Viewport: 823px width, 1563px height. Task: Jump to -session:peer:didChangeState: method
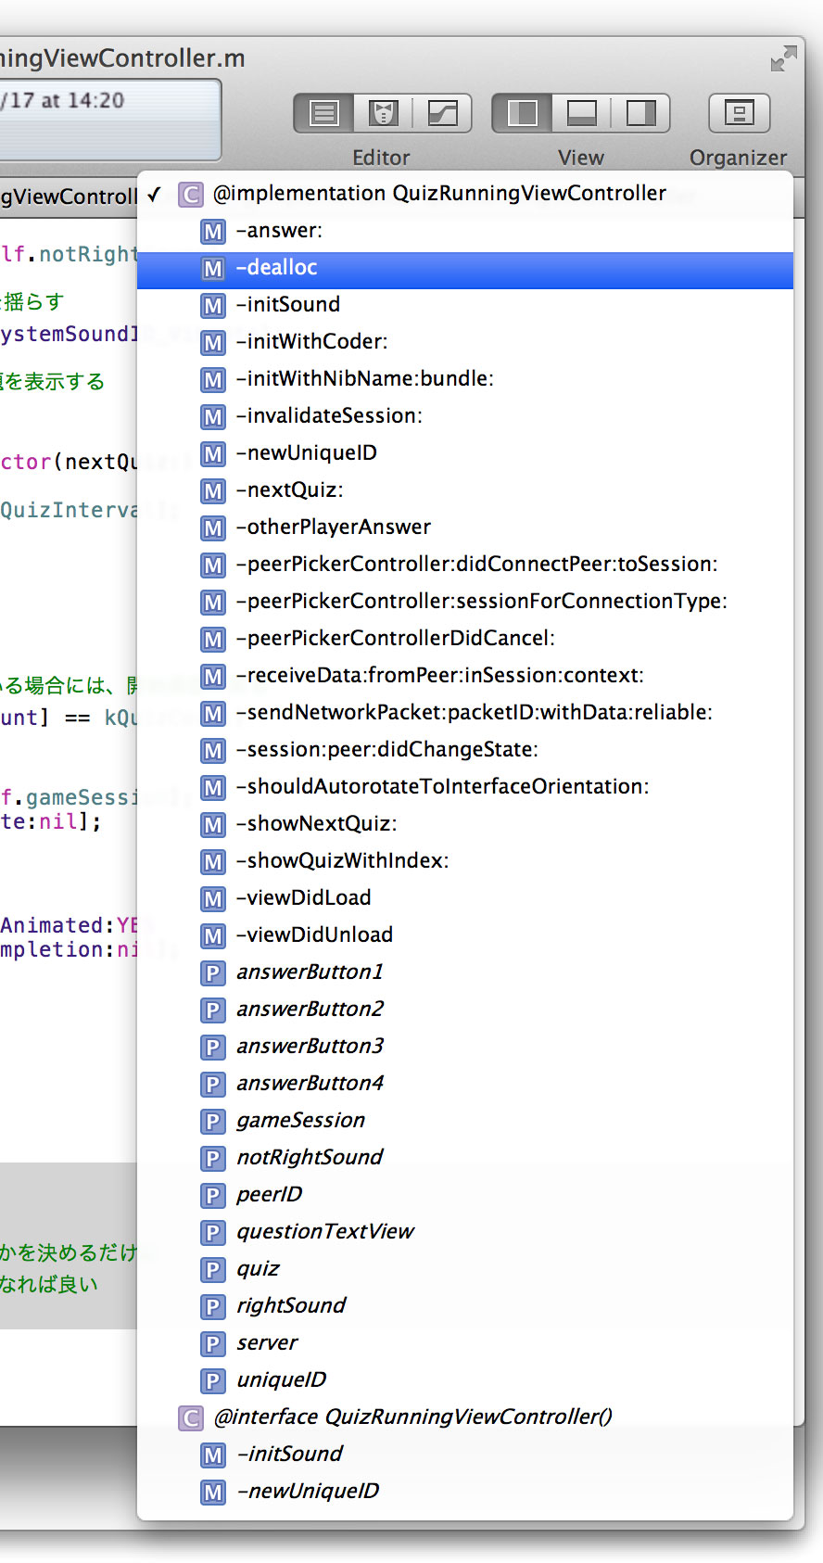point(465,750)
